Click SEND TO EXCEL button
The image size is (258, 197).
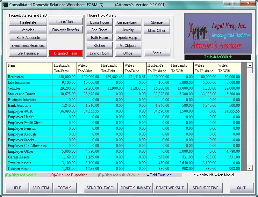pyautogui.click(x=101, y=188)
